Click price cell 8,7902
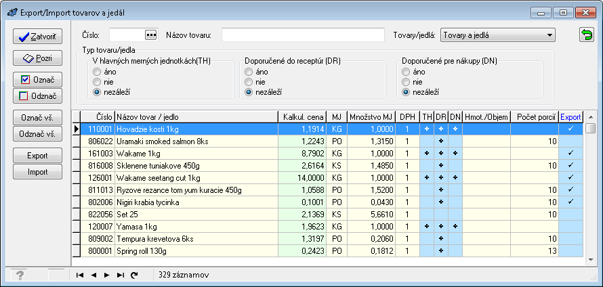 coord(302,154)
